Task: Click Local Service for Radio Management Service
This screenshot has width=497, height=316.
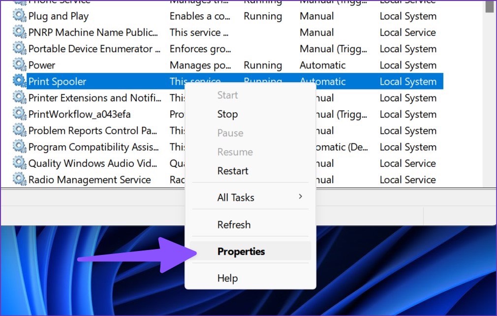Action: coord(407,180)
